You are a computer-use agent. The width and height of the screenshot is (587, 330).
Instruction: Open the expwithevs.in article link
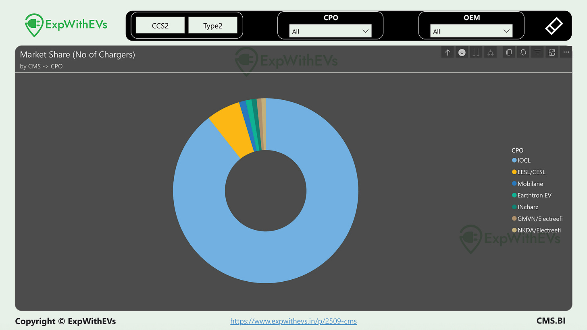click(x=293, y=321)
